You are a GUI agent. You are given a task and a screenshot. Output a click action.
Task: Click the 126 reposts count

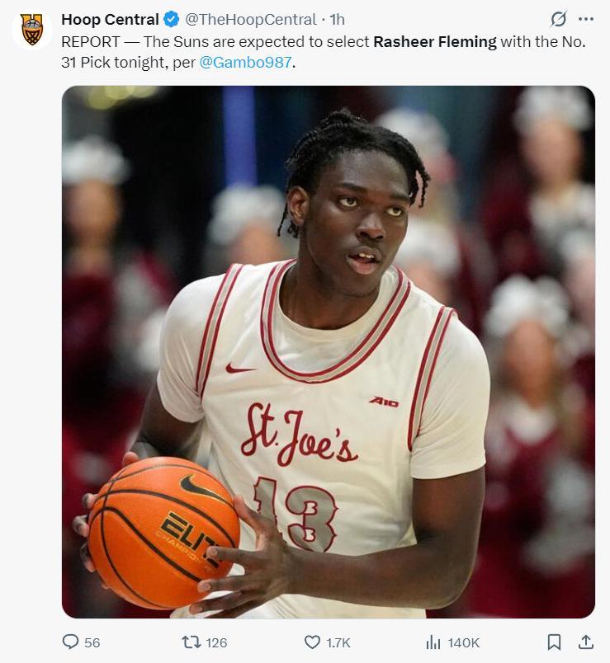(216, 642)
